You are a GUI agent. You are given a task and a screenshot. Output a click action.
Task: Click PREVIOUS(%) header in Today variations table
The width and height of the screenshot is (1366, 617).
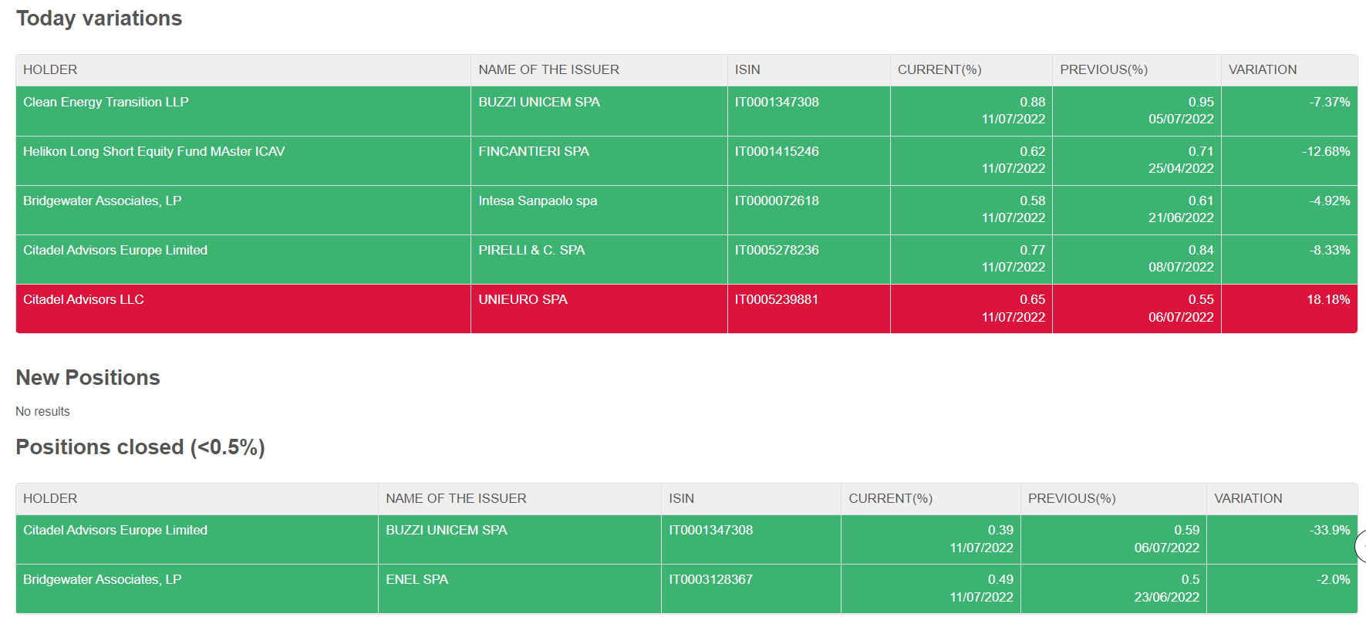pos(1104,69)
